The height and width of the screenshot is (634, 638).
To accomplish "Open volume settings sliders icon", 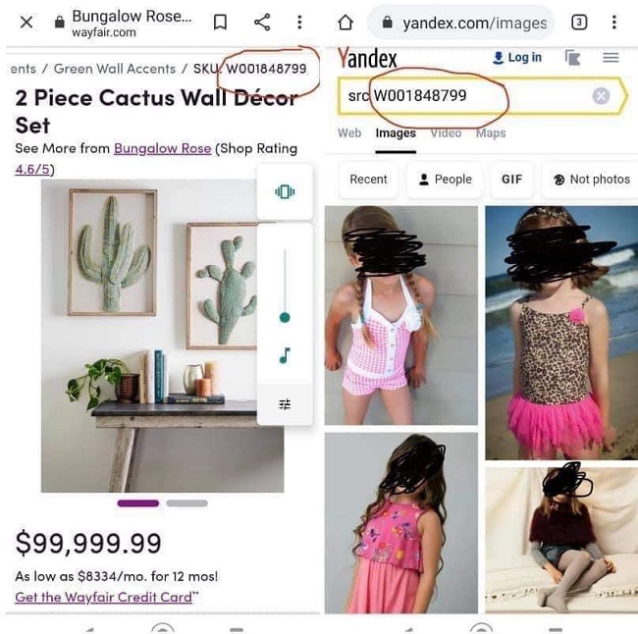I will pos(285,404).
